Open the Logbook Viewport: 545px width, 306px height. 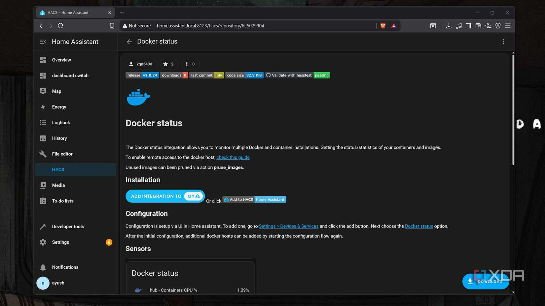61,122
